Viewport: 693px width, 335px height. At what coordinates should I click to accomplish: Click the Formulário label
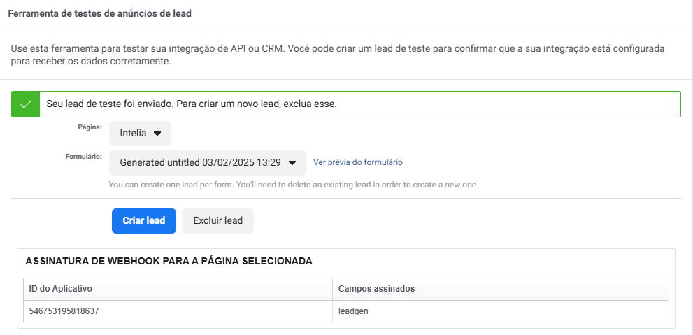(x=84, y=156)
